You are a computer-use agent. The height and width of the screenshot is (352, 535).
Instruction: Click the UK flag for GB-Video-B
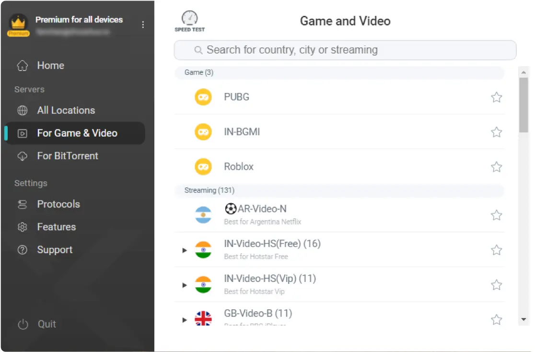[x=203, y=318]
